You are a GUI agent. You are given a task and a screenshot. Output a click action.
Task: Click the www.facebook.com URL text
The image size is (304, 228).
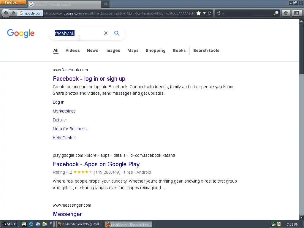coord(70,70)
